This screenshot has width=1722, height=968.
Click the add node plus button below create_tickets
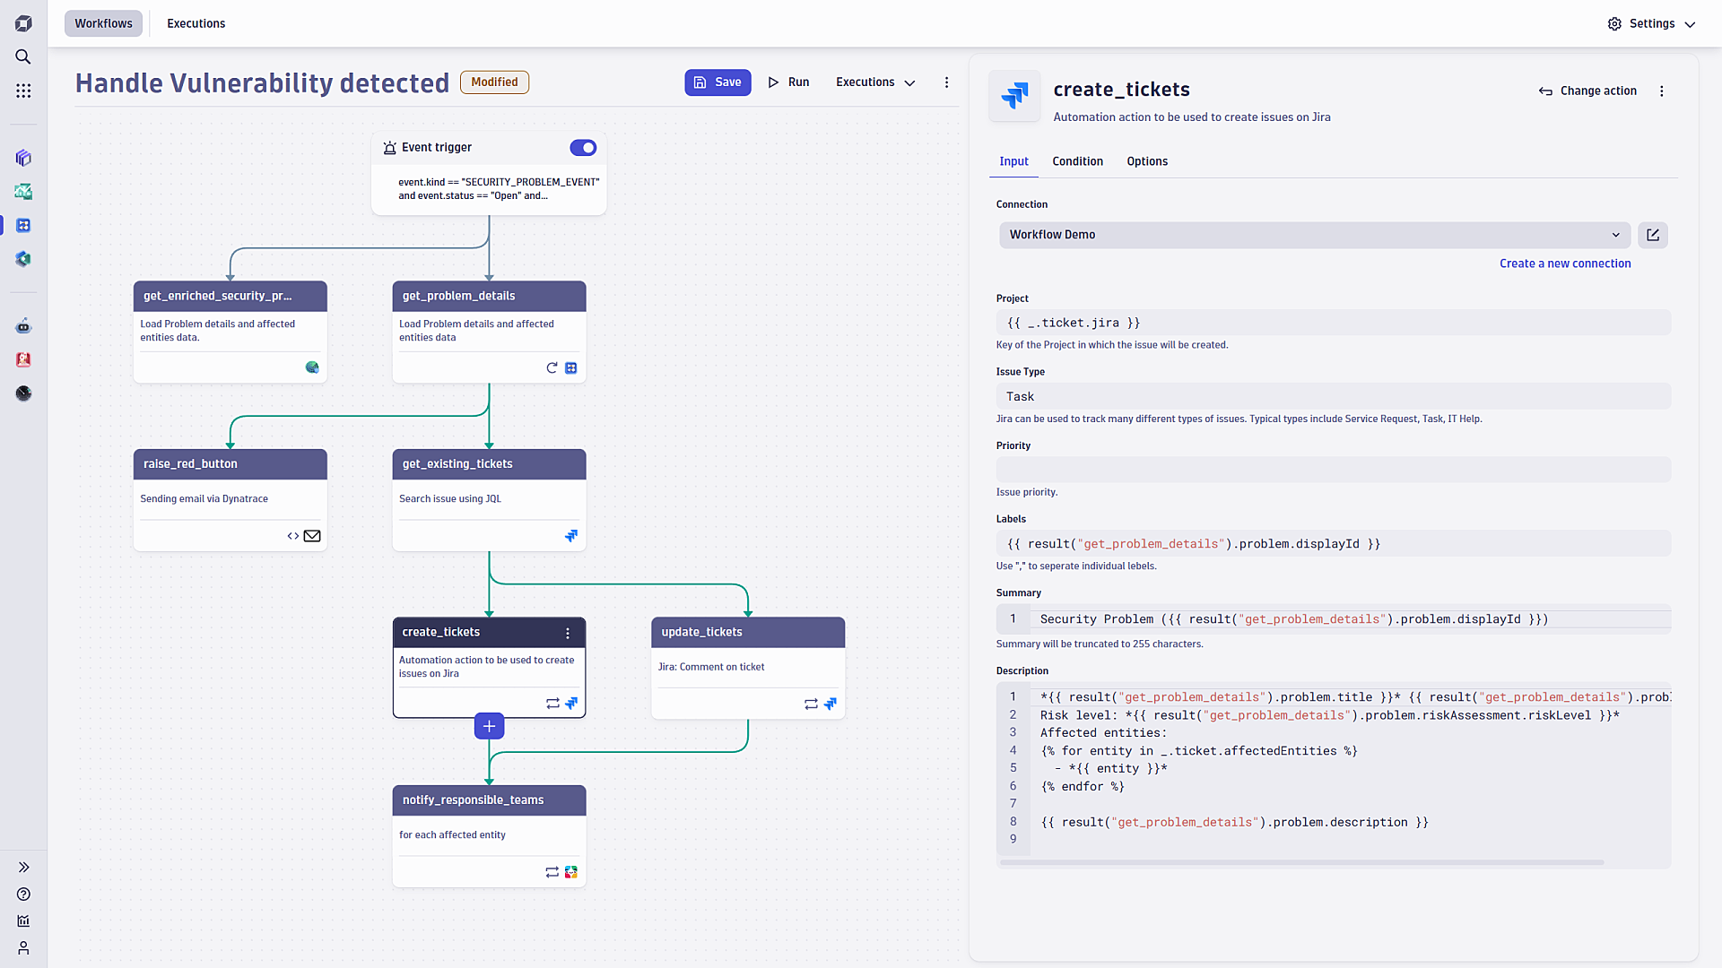click(489, 726)
